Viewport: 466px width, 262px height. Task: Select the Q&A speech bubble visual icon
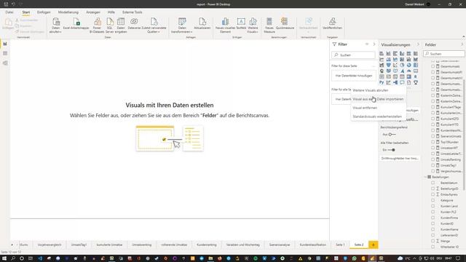click(402, 82)
